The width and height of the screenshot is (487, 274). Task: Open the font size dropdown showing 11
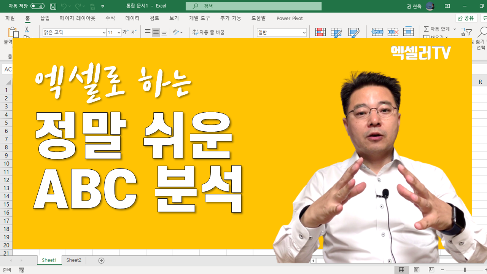119,33
